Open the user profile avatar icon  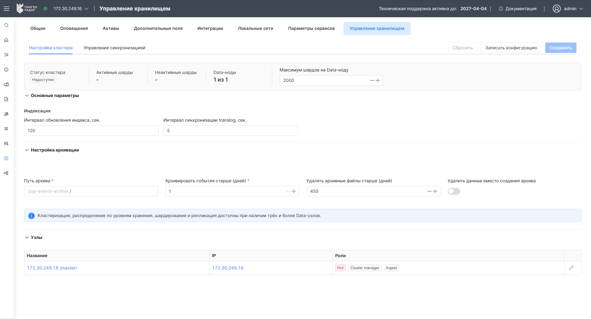coord(557,9)
